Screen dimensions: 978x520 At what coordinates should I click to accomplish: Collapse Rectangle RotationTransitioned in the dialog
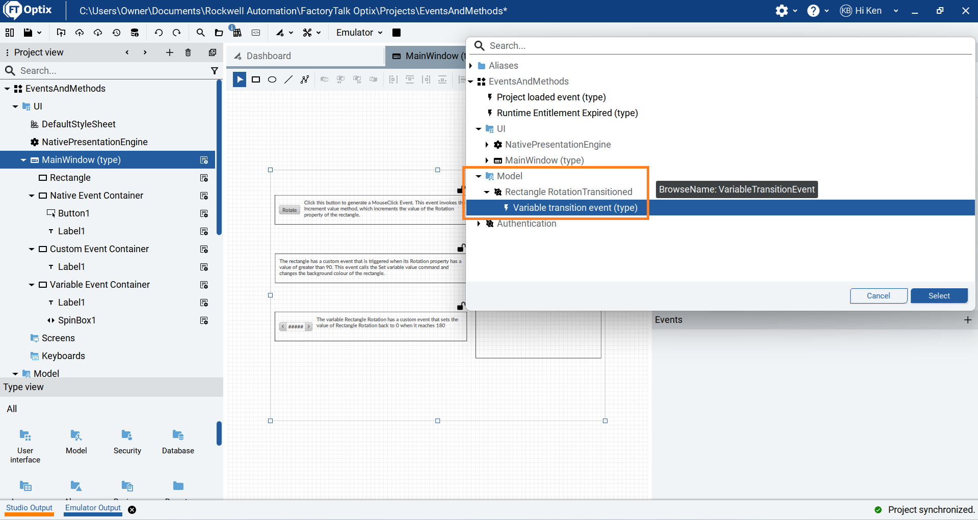(487, 192)
